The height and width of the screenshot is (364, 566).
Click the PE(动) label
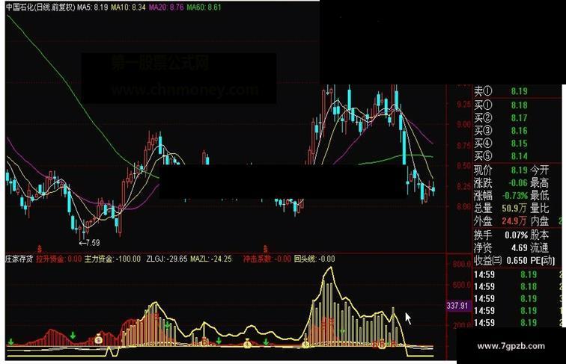tap(543, 260)
